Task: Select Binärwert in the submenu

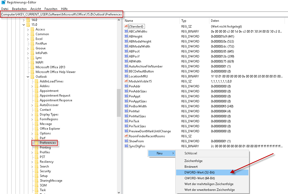Action: [212, 167]
